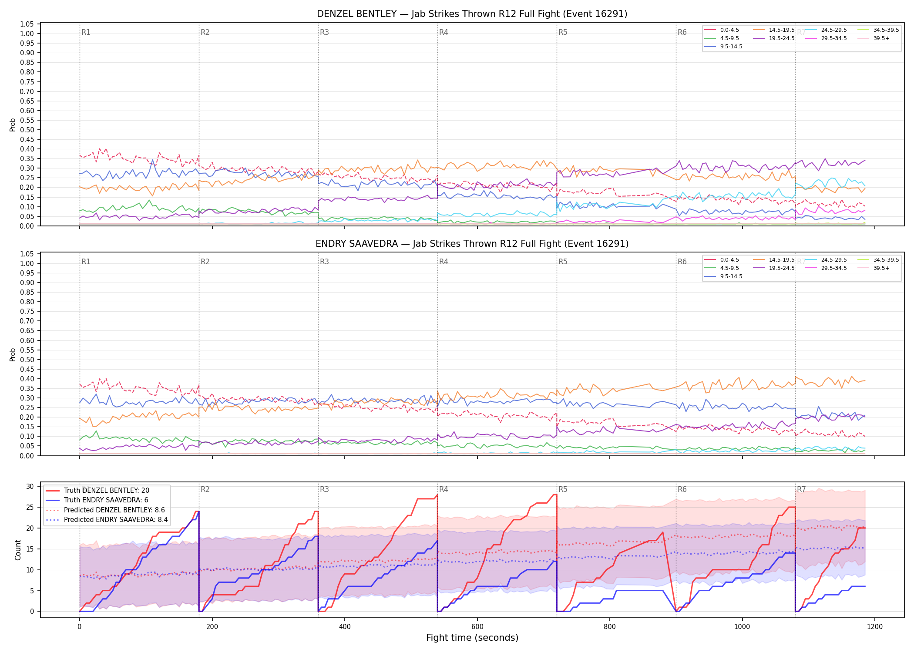Click the '200' x-axis tick label
Image resolution: width=914 pixels, height=653 pixels.
[212, 627]
